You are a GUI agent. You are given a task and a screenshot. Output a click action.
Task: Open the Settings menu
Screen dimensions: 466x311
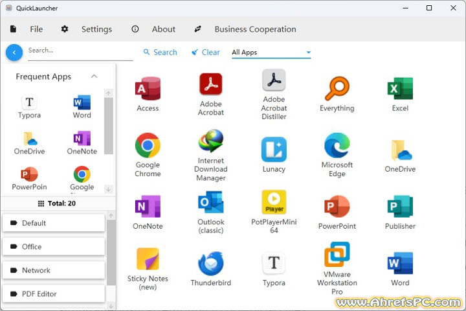point(87,29)
